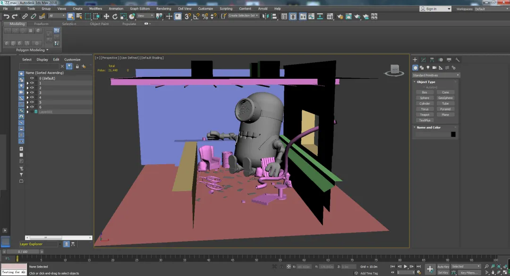Toggle the Auto Key animation mode
The height and width of the screenshot is (276, 510).
443,267
